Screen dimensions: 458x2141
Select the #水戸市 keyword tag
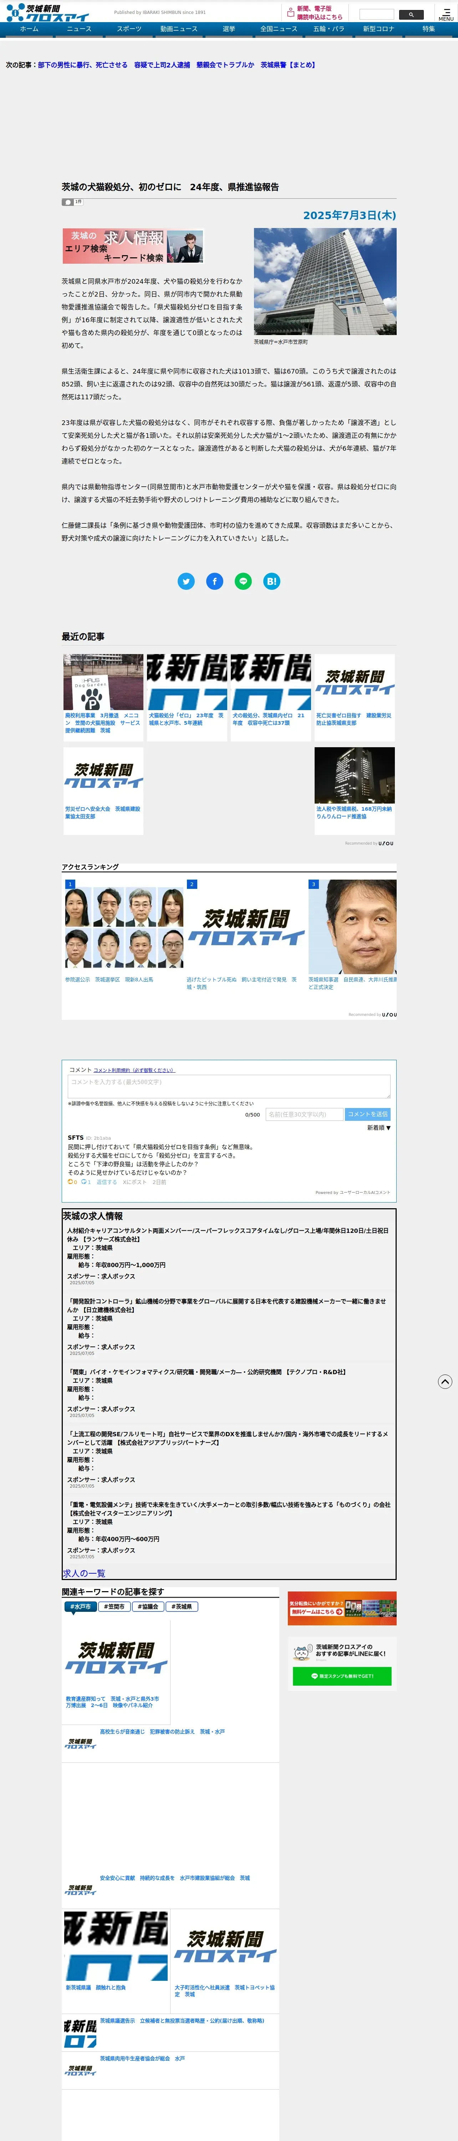81,1606
